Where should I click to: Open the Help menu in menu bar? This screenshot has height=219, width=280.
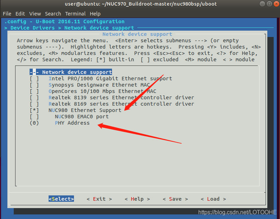click(x=95, y=14)
